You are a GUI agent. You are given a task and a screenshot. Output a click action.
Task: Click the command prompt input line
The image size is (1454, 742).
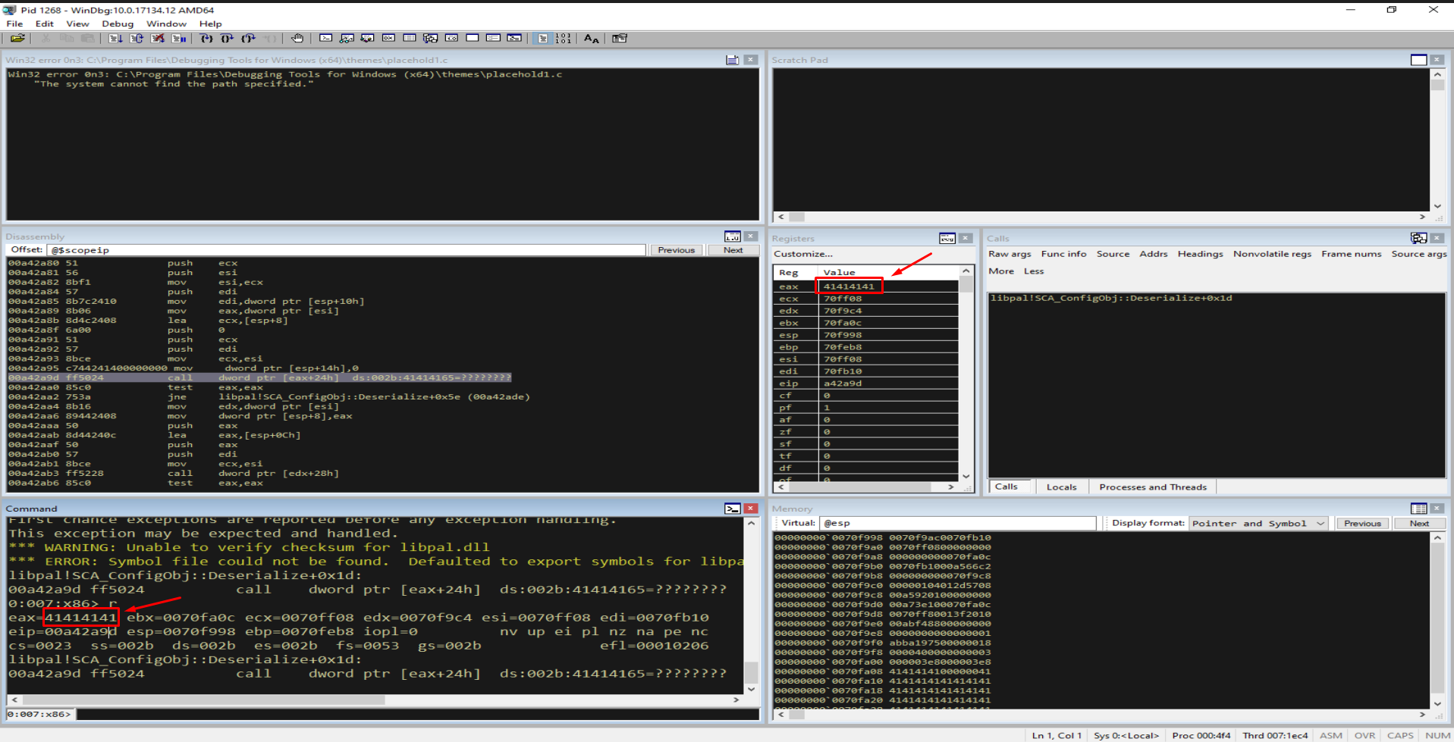(417, 714)
